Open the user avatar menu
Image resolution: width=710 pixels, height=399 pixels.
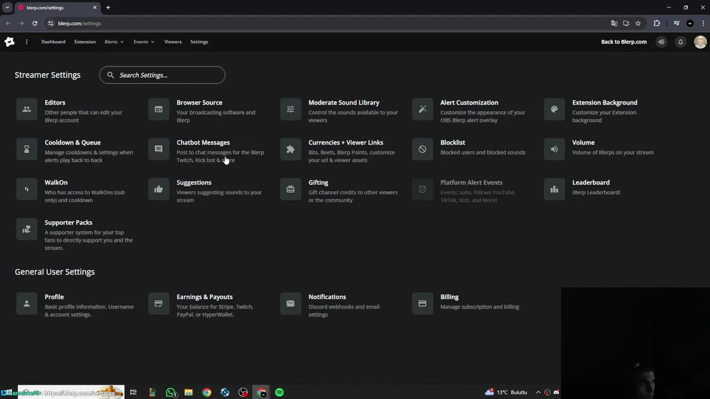700,42
